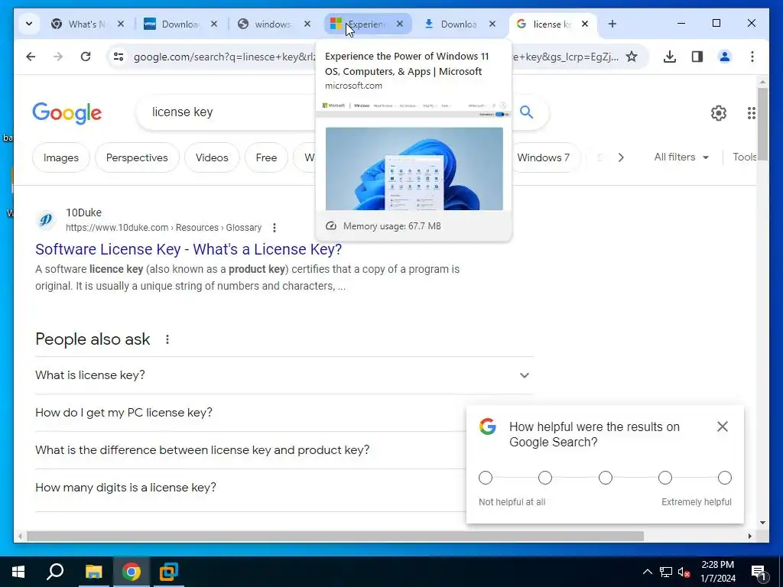Click the Google logo
Image resolution: width=783 pixels, height=587 pixels.
point(67,113)
